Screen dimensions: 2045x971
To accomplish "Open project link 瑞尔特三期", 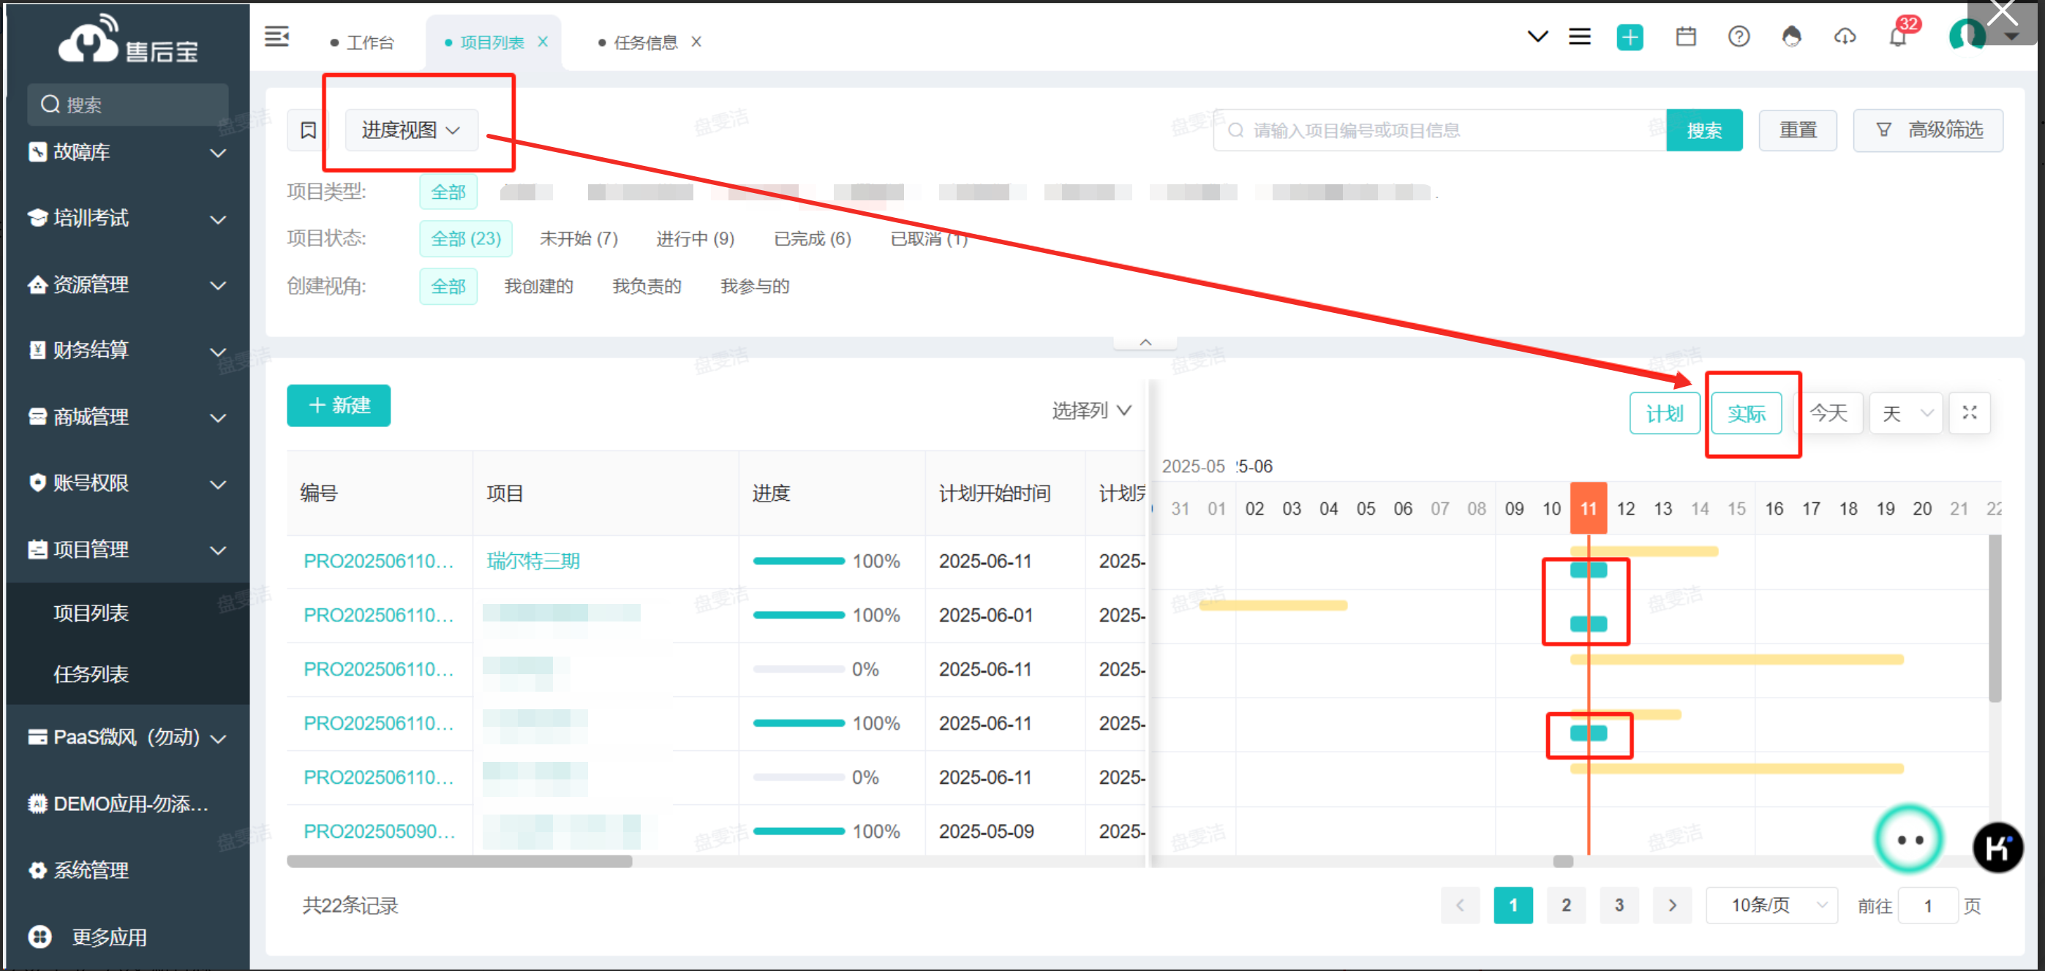I will tap(532, 561).
